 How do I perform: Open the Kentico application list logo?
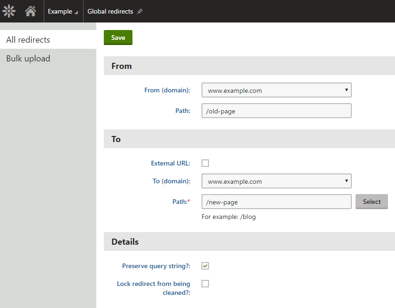(9, 11)
